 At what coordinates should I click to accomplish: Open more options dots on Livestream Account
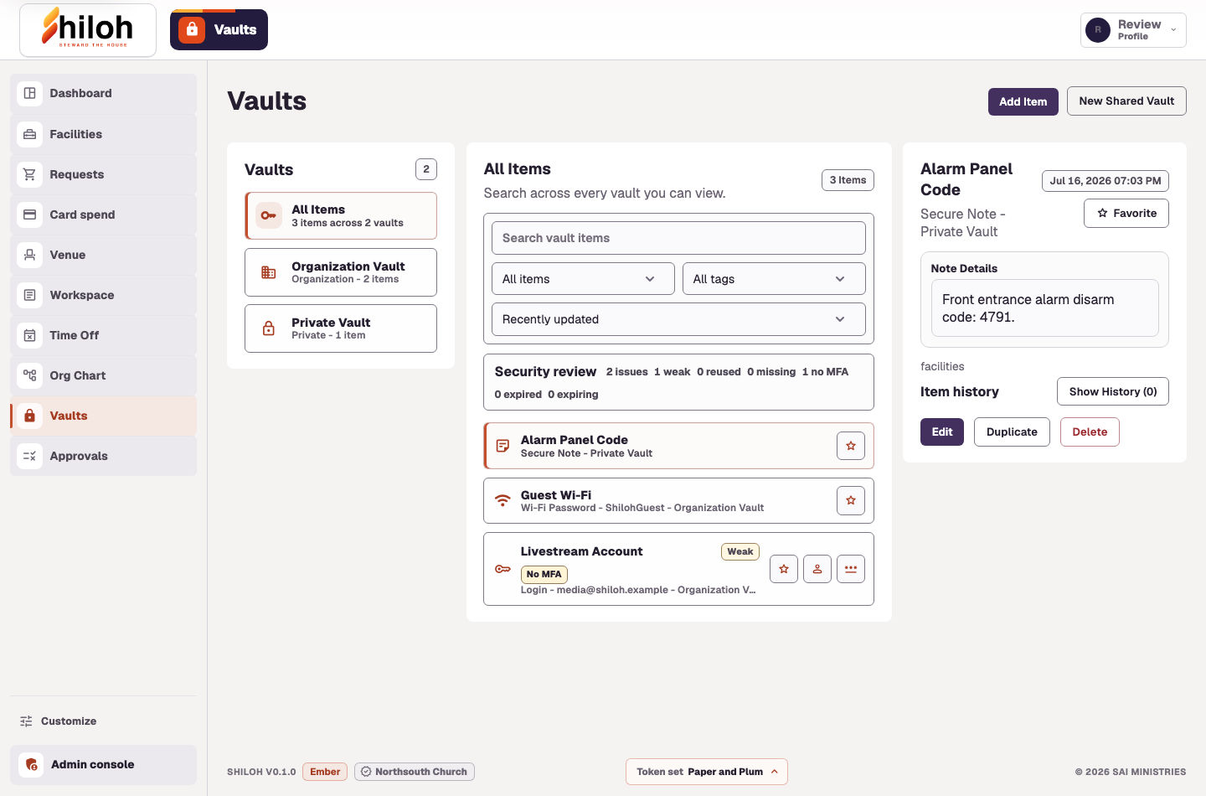[851, 569]
